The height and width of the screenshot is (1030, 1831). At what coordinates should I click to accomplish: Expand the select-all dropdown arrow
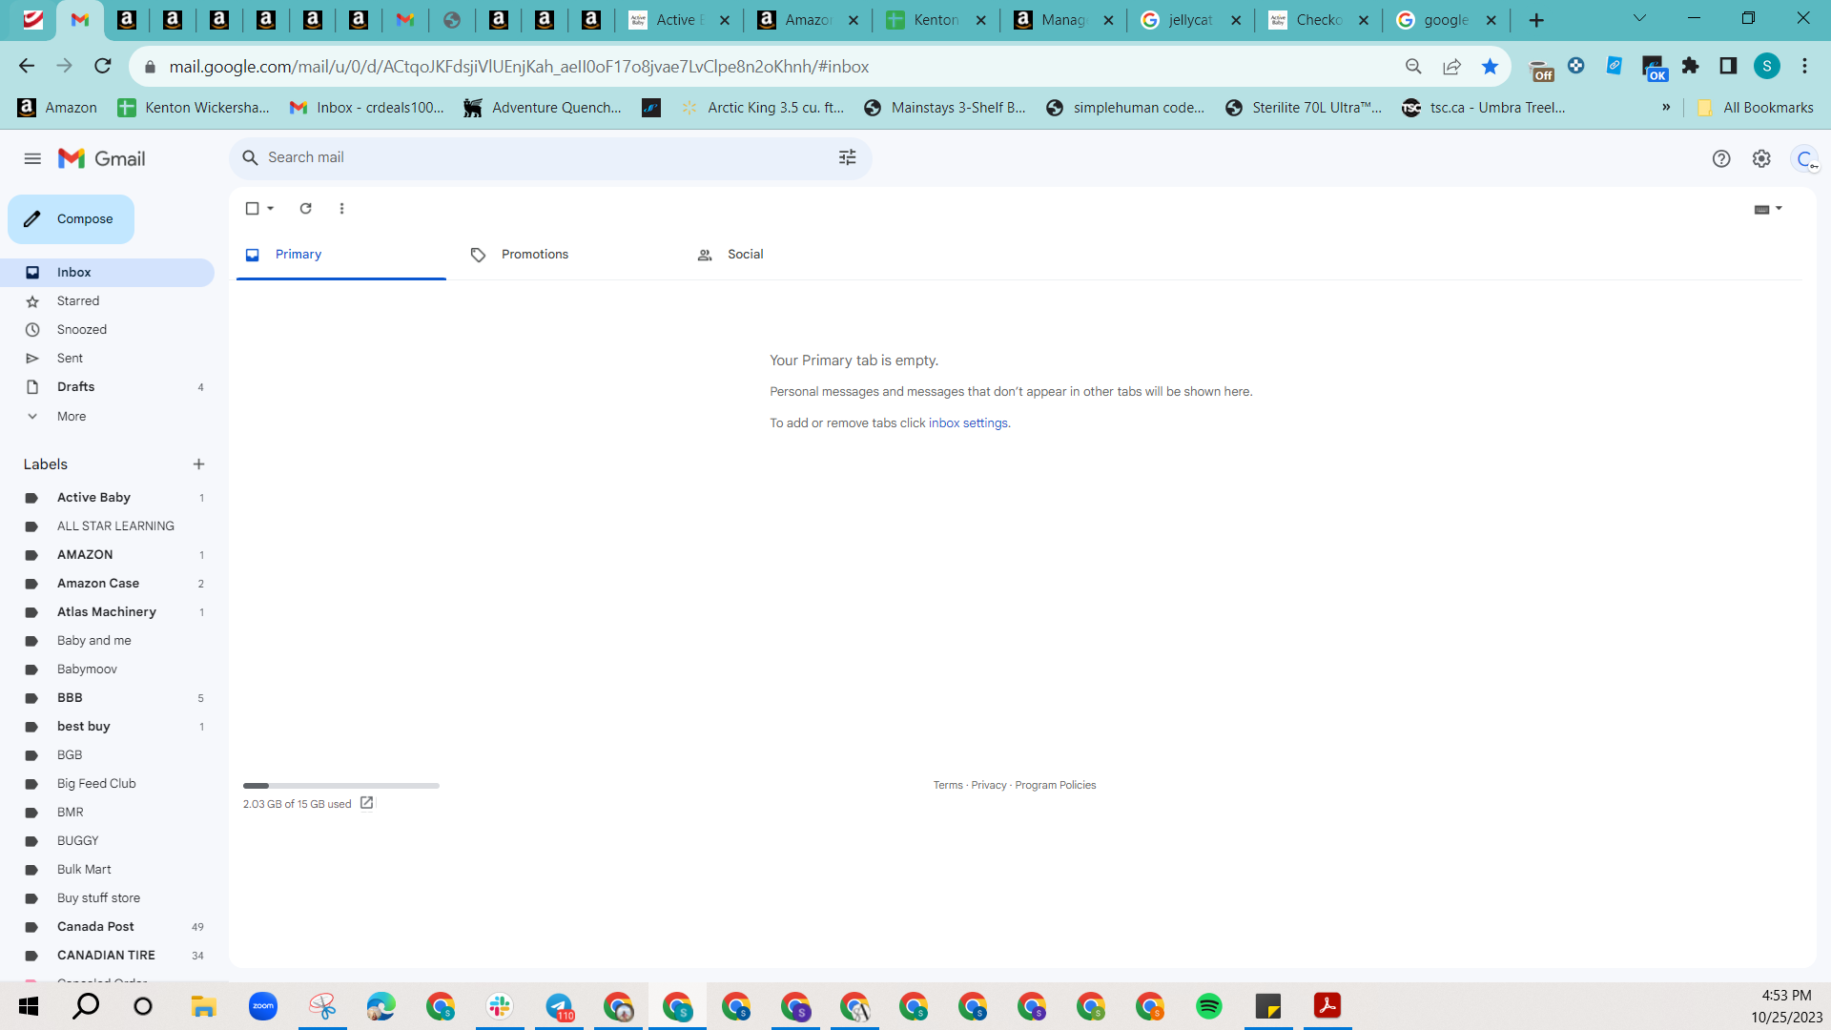[271, 208]
